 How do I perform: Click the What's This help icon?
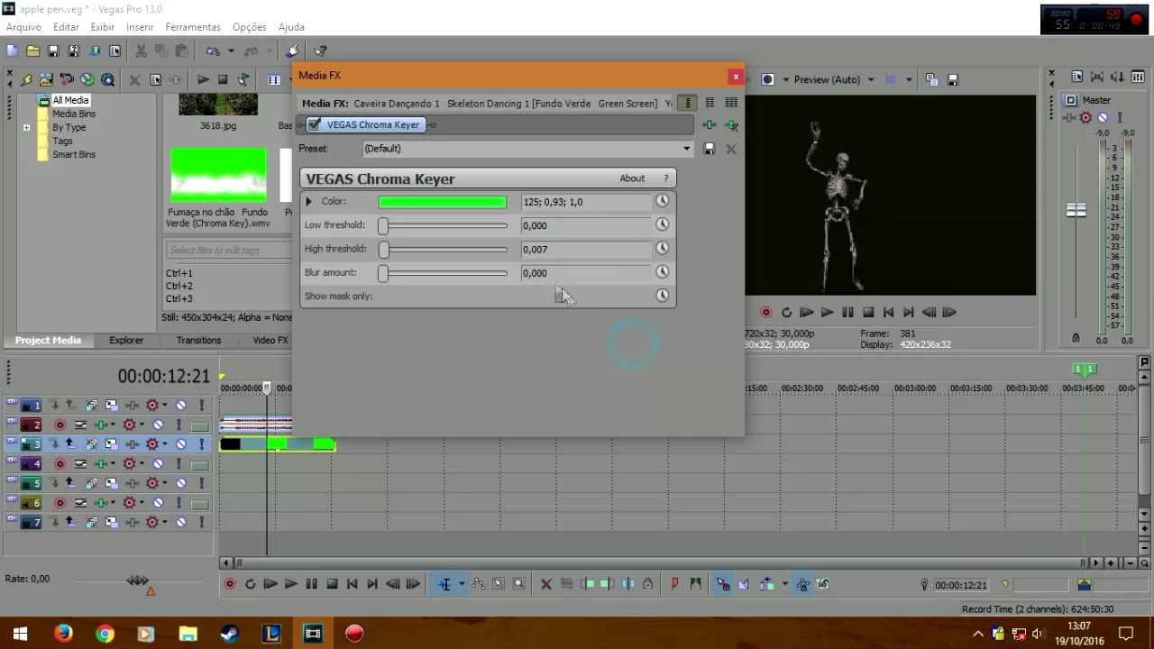coord(320,51)
